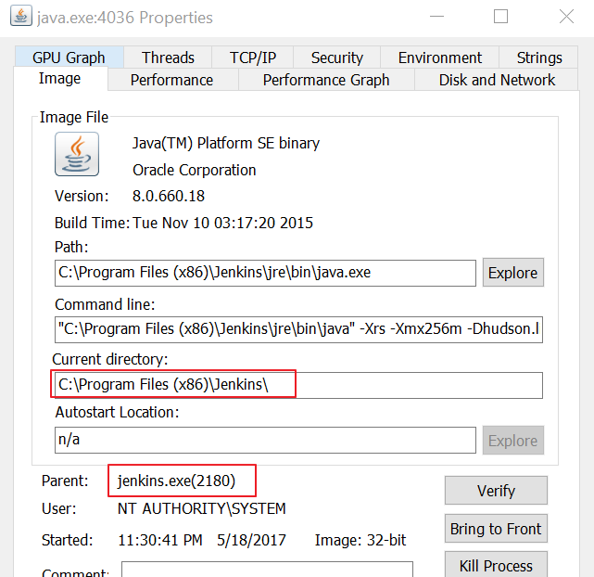Select the Image tab
594x577 pixels.
[60, 79]
